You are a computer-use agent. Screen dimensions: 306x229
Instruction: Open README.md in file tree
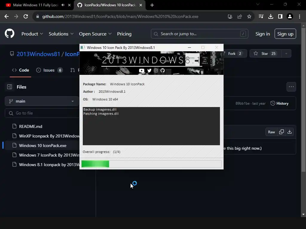pyautogui.click(x=31, y=126)
